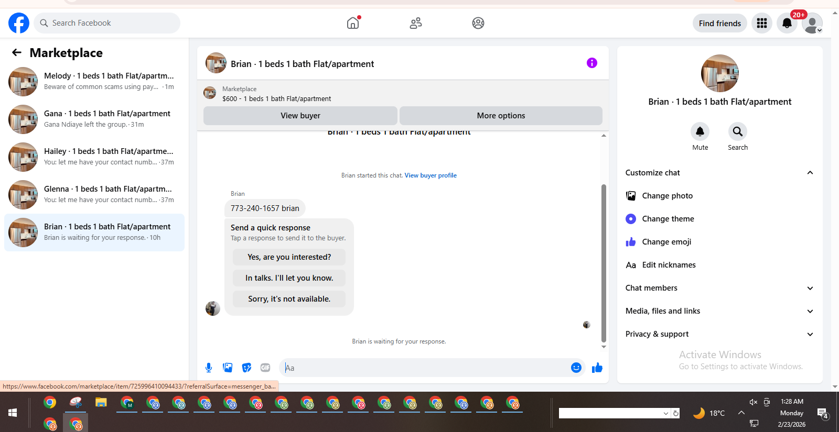
Task: Attach a file with the photo icon
Action: coord(228,368)
